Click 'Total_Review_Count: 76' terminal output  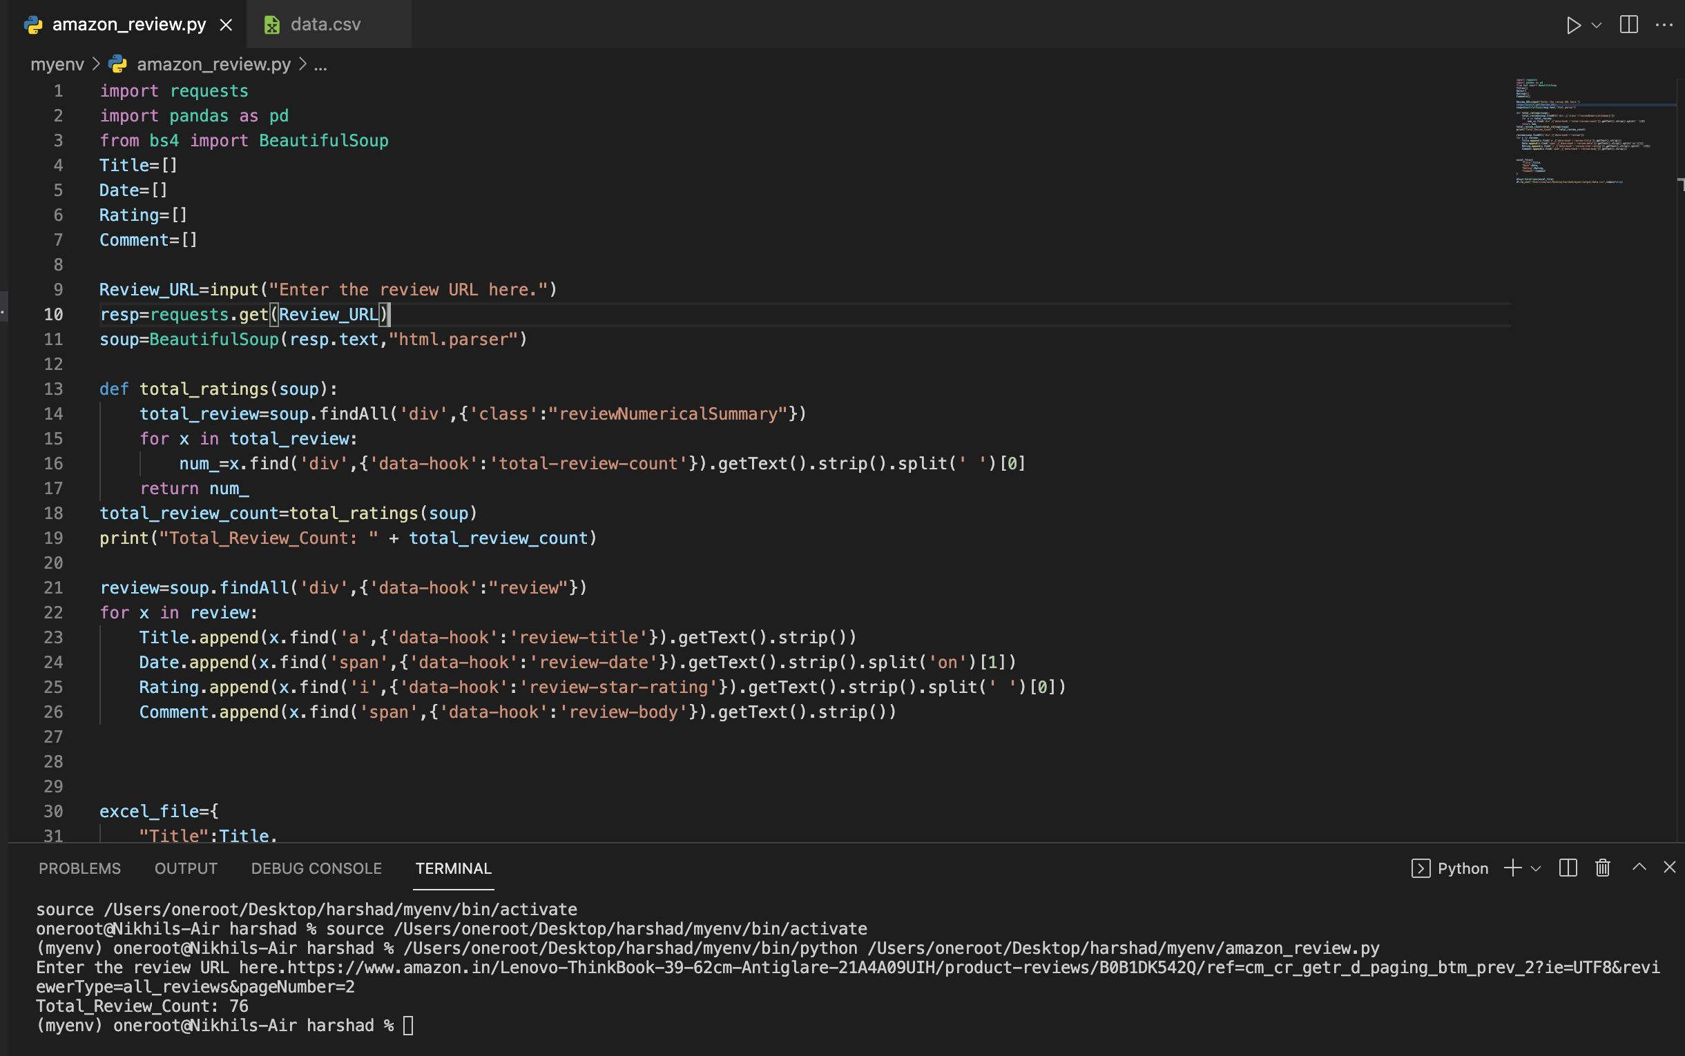coord(142,1006)
